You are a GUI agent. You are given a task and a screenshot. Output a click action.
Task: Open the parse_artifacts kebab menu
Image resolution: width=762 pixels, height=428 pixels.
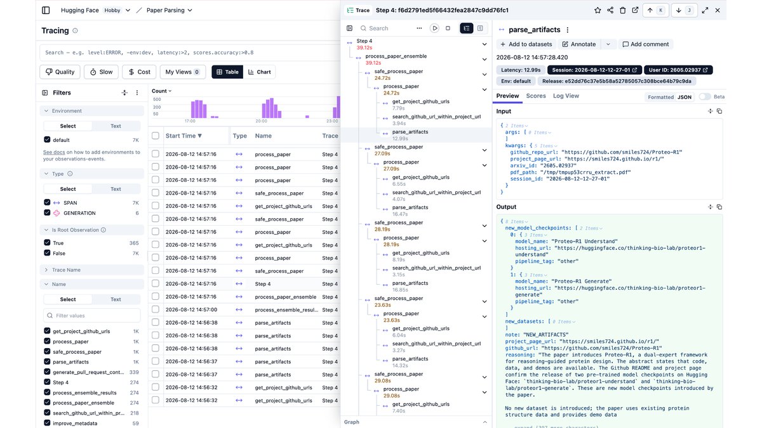(x=568, y=30)
